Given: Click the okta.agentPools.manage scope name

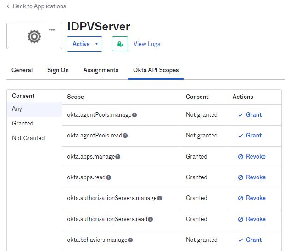Looking at the screenshot, I should pos(99,115).
